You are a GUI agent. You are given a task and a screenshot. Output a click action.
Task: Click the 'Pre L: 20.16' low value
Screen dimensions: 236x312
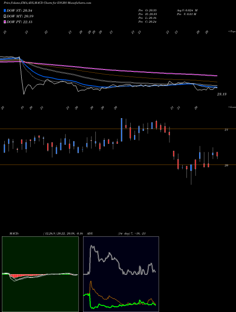point(147,18)
